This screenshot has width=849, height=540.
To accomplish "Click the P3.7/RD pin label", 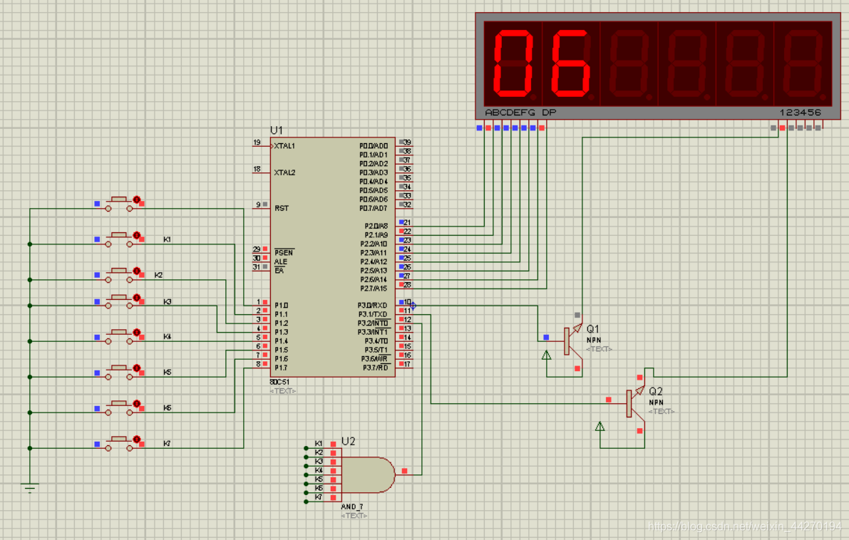I will click(x=376, y=368).
